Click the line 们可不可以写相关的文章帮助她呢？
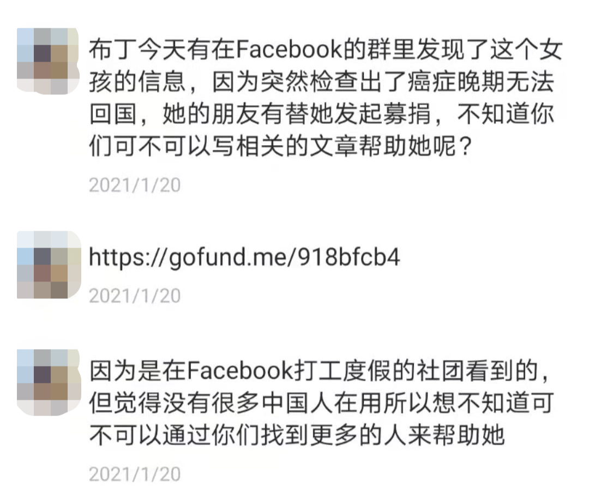Image resolution: width=589 pixels, height=504 pixels. (x=280, y=146)
